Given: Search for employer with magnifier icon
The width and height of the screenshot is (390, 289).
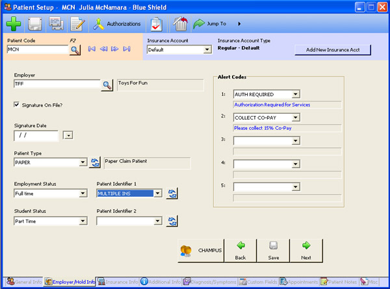Looking at the screenshot, I should [x=107, y=85].
